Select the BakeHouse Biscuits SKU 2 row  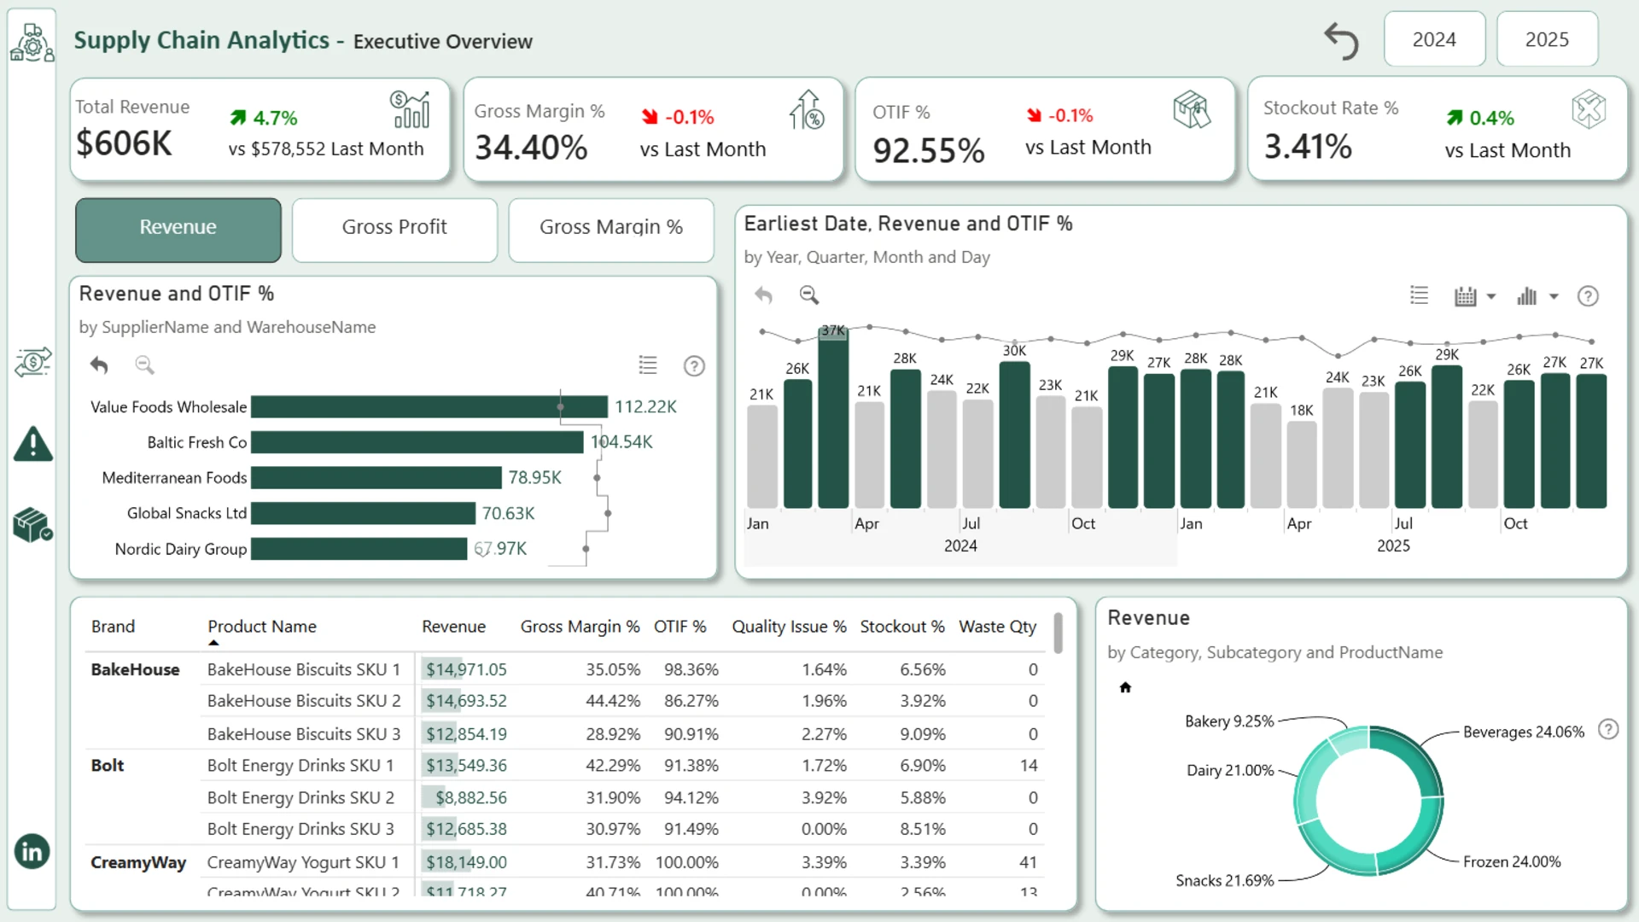click(564, 701)
